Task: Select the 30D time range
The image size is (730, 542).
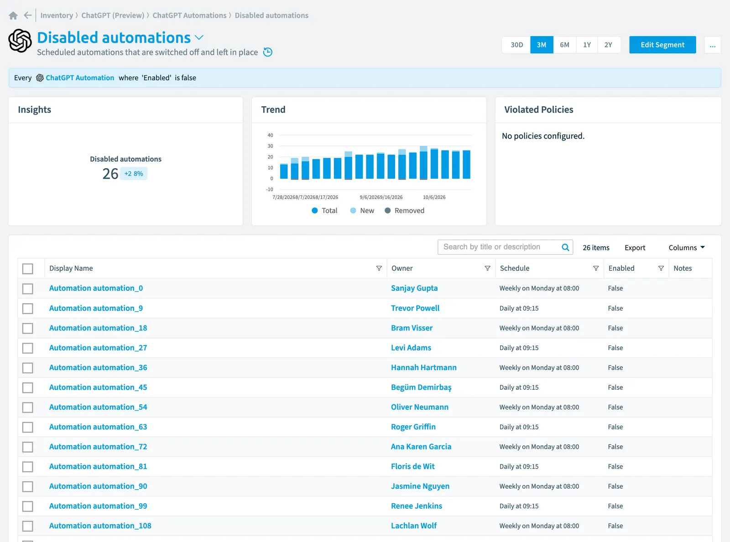Action: click(x=516, y=45)
